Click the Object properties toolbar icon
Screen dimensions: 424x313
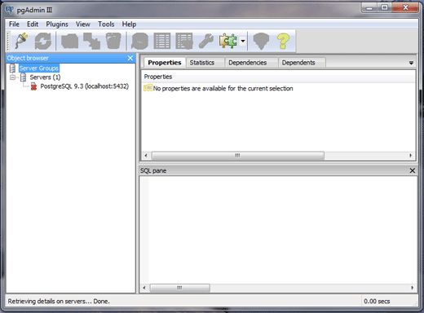(70, 41)
